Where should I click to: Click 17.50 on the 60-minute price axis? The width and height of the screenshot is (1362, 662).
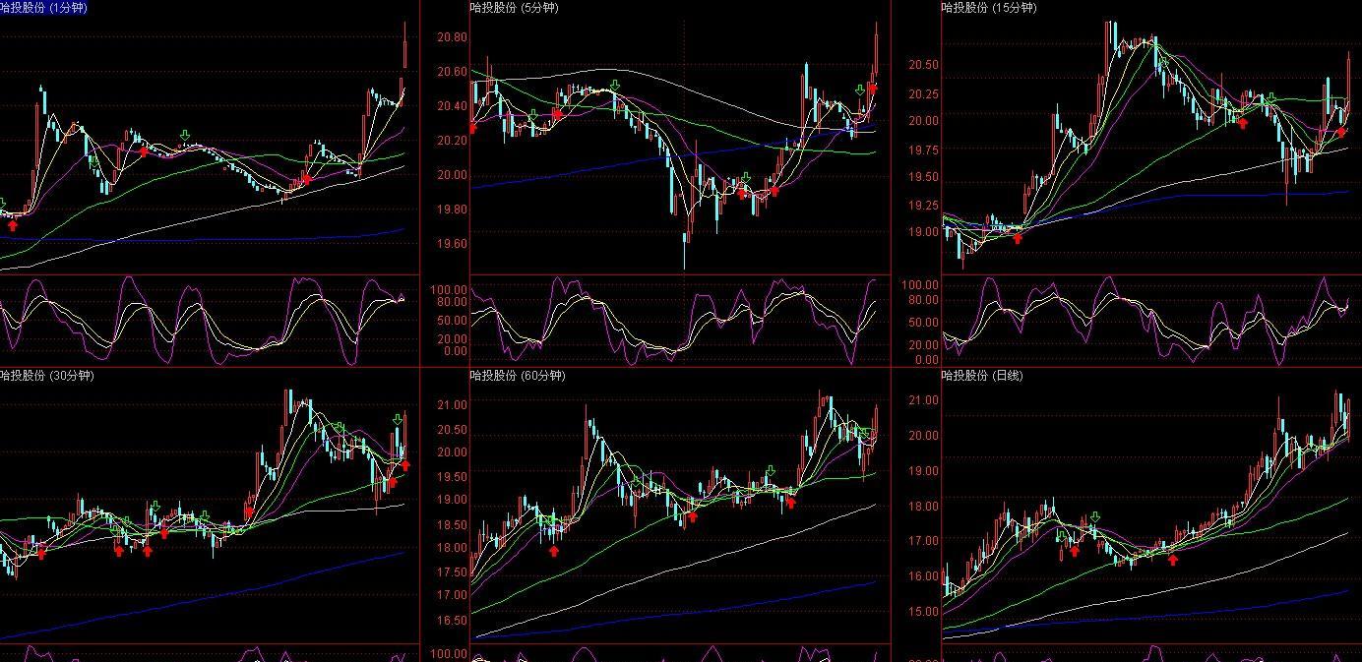pos(452,572)
